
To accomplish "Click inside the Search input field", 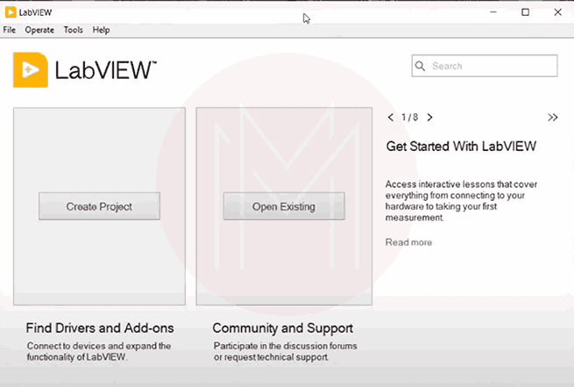I will [491, 66].
